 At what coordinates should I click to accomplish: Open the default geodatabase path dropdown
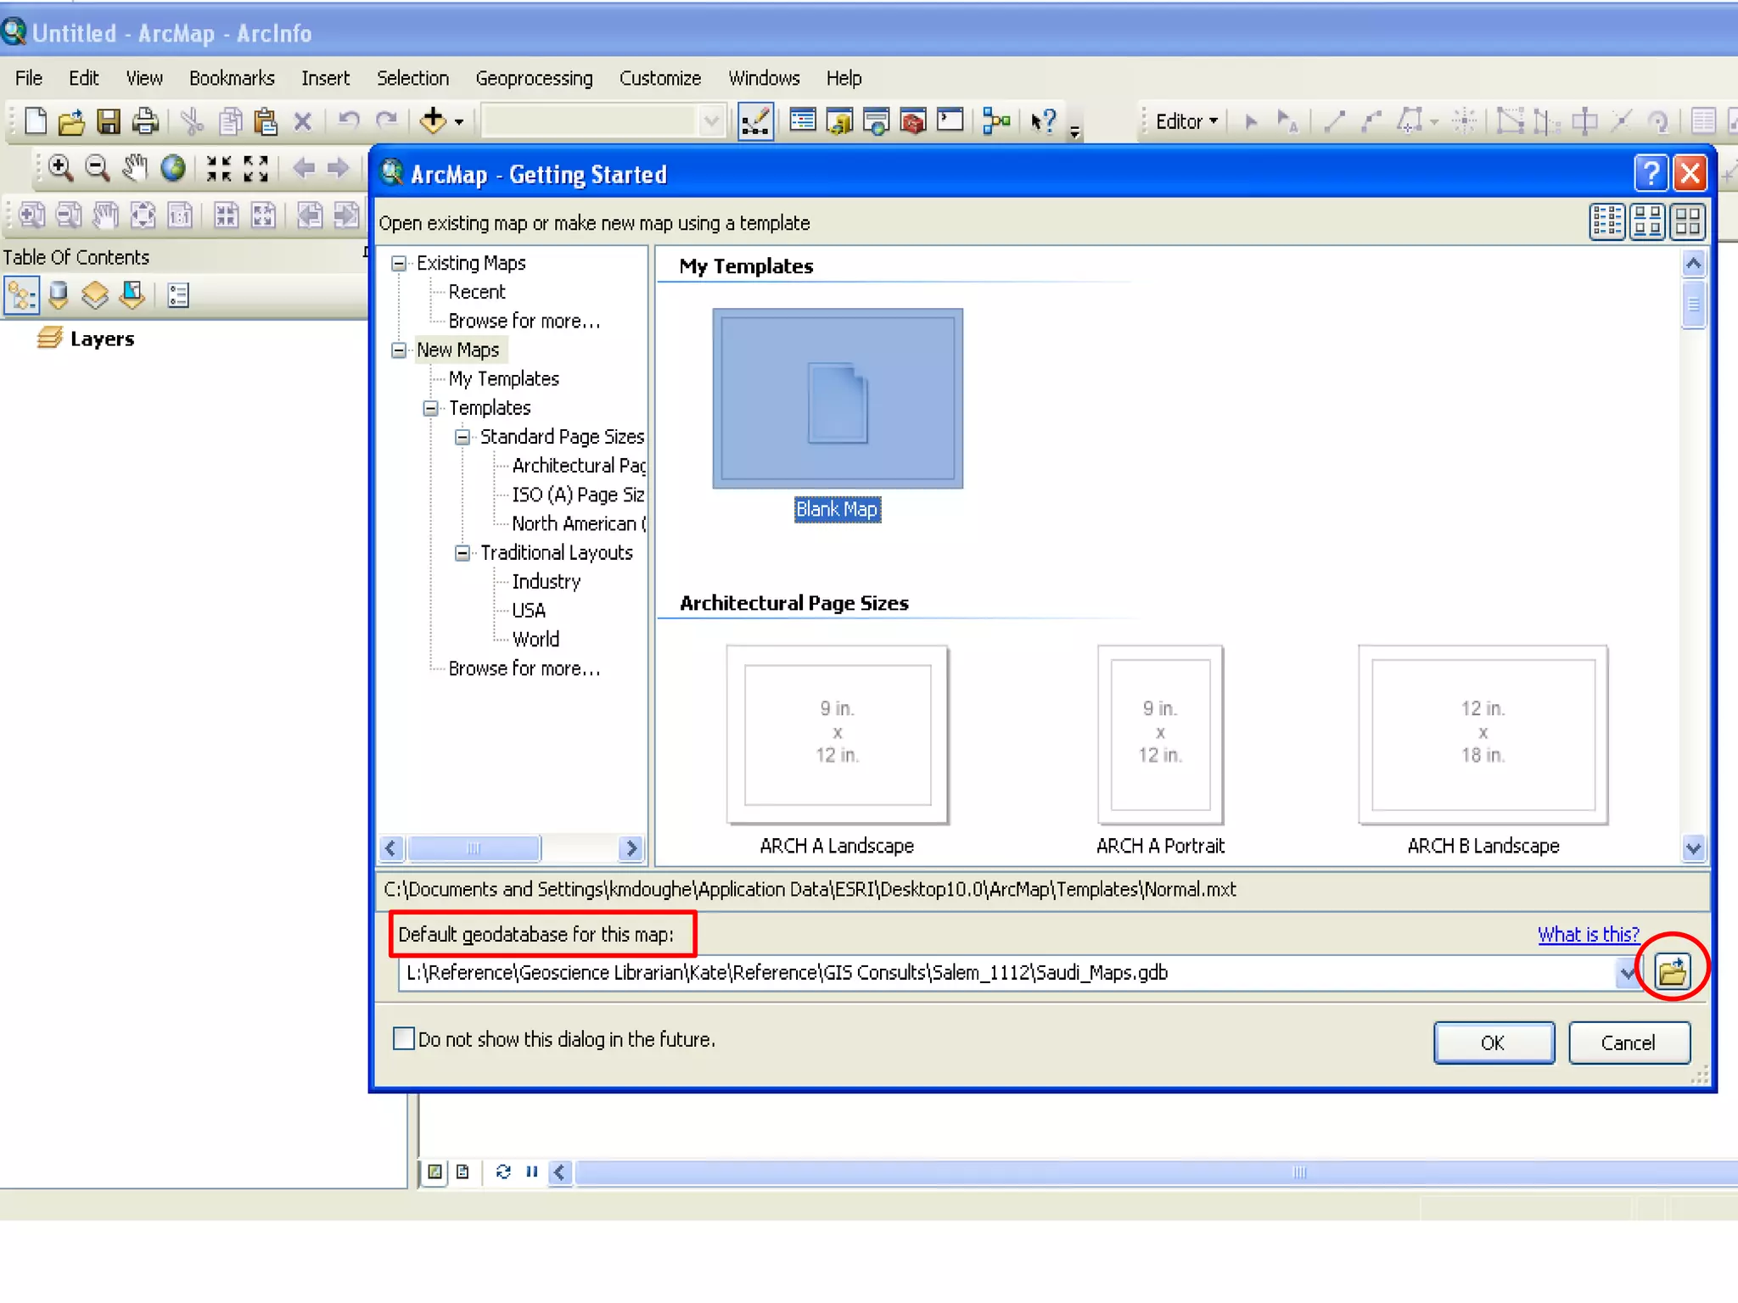point(1627,972)
